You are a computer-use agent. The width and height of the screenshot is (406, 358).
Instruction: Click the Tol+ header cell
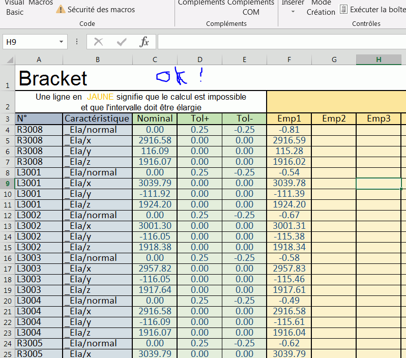point(199,118)
